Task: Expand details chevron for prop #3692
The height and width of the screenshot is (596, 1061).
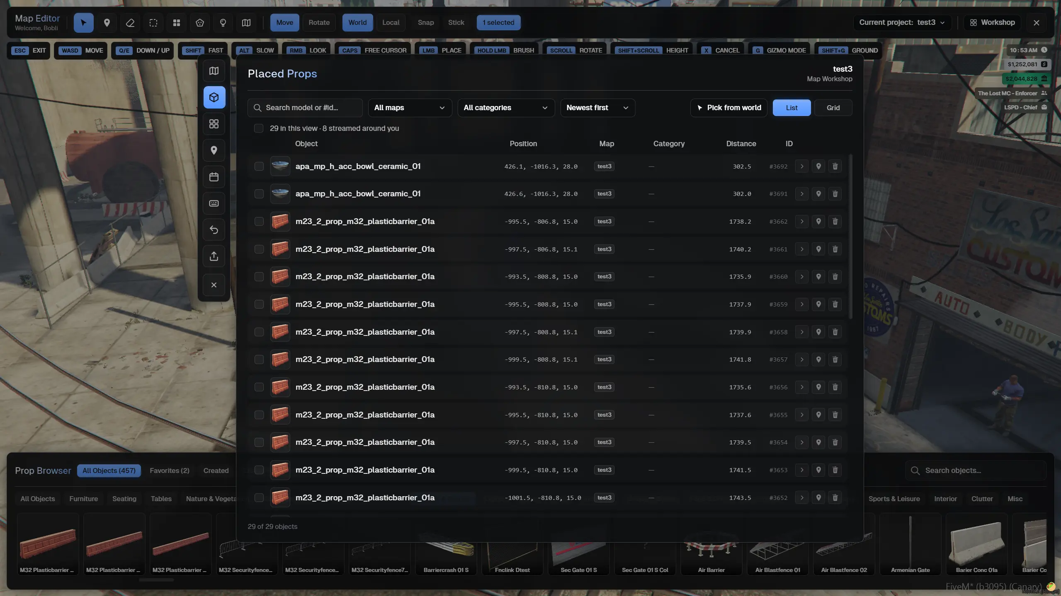Action: [x=802, y=166]
